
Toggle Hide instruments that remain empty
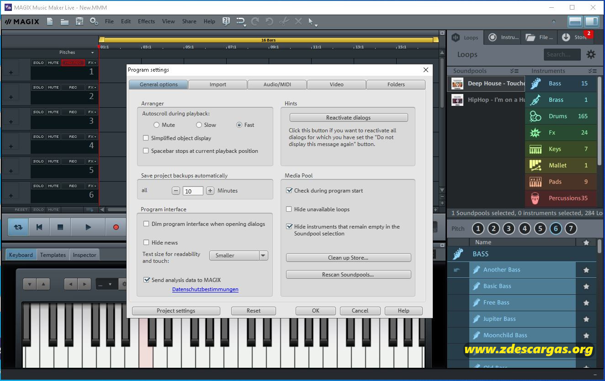tap(289, 227)
